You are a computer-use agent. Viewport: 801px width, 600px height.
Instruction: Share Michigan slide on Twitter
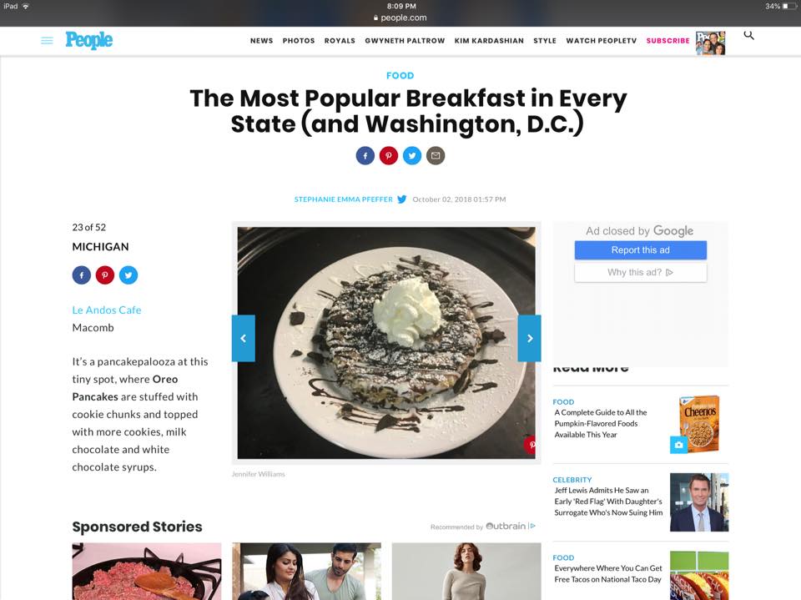[x=128, y=275]
